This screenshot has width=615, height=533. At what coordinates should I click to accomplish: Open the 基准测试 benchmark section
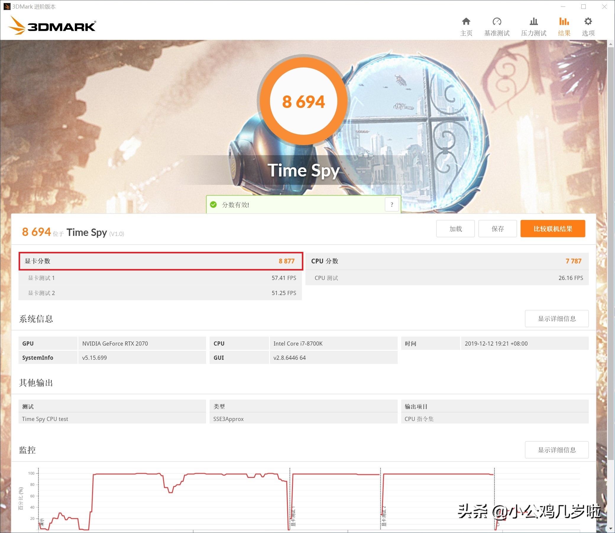[496, 26]
